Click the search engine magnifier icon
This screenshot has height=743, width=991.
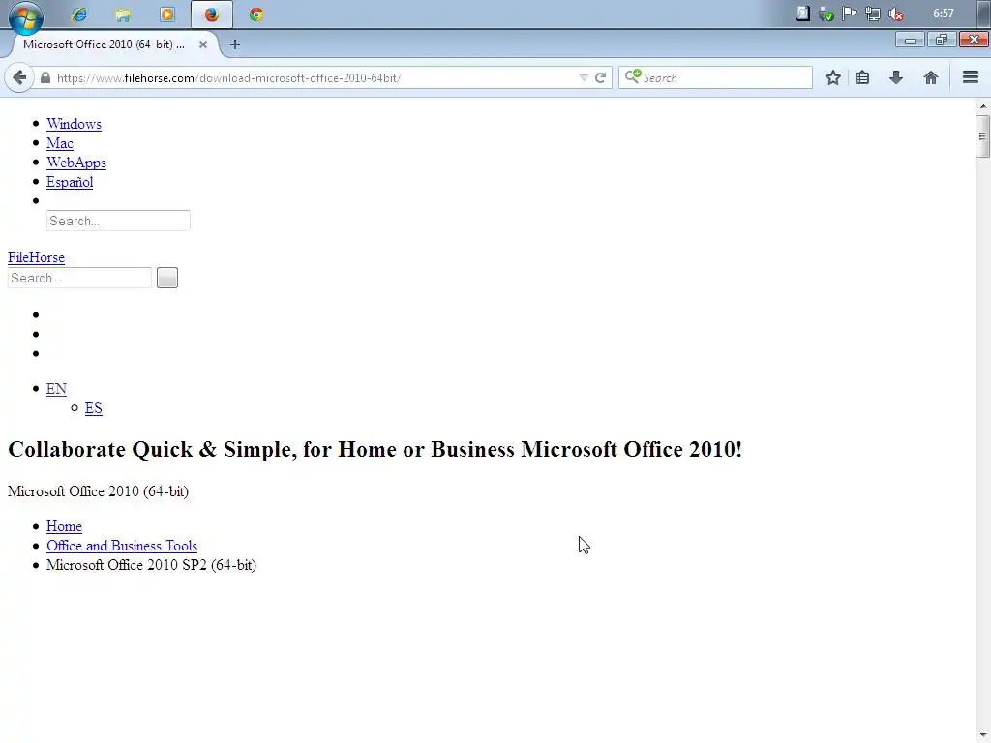[x=633, y=76]
